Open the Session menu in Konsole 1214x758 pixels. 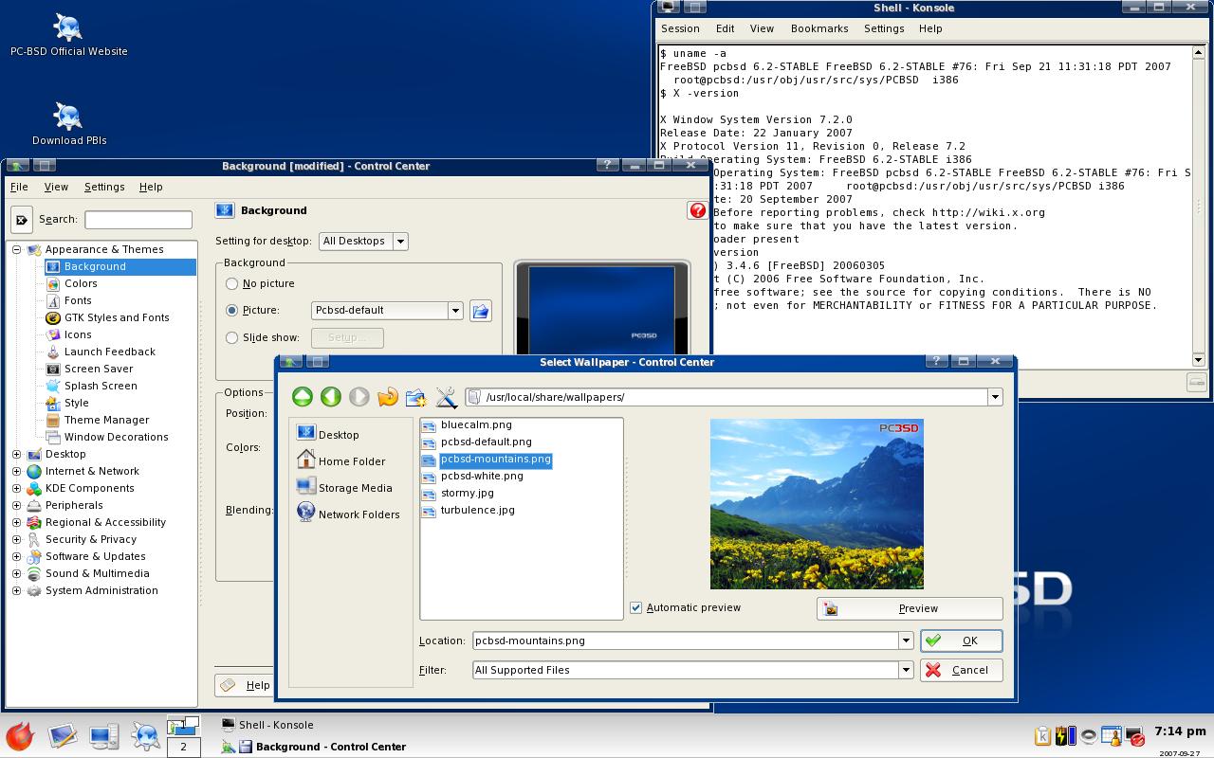coord(680,29)
